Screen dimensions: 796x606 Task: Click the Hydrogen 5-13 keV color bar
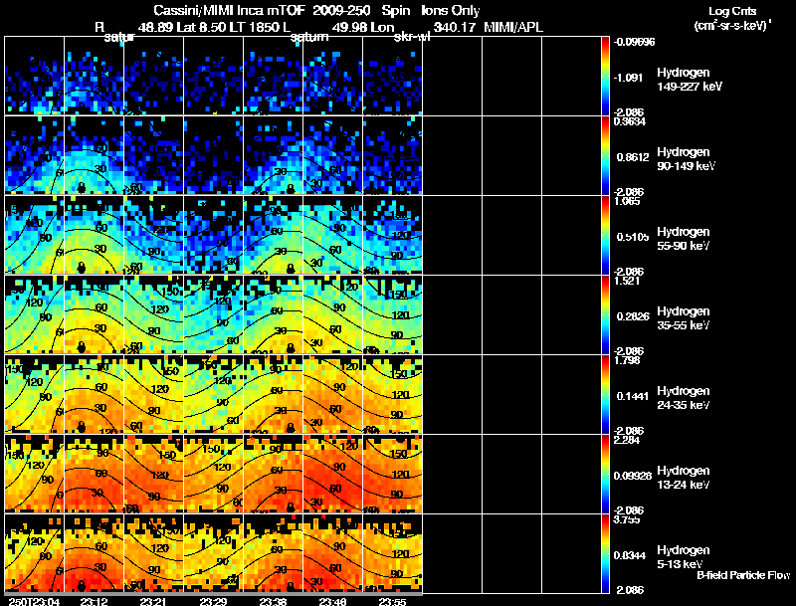point(605,553)
